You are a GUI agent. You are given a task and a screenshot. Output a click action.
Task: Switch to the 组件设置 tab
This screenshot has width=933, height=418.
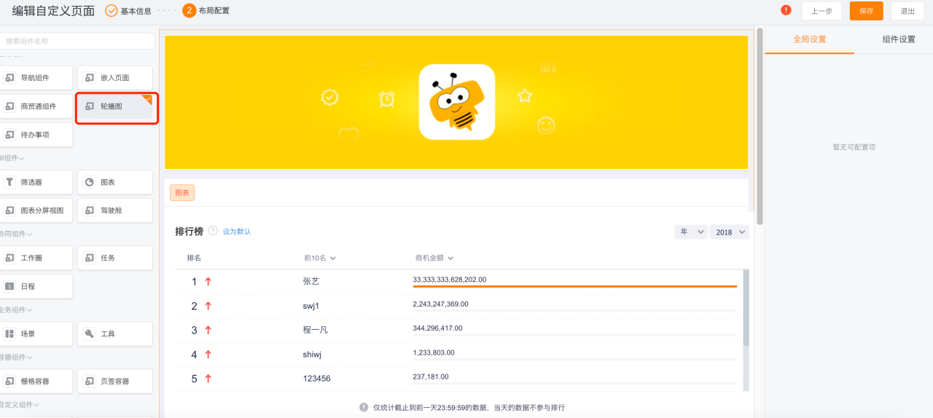(899, 39)
